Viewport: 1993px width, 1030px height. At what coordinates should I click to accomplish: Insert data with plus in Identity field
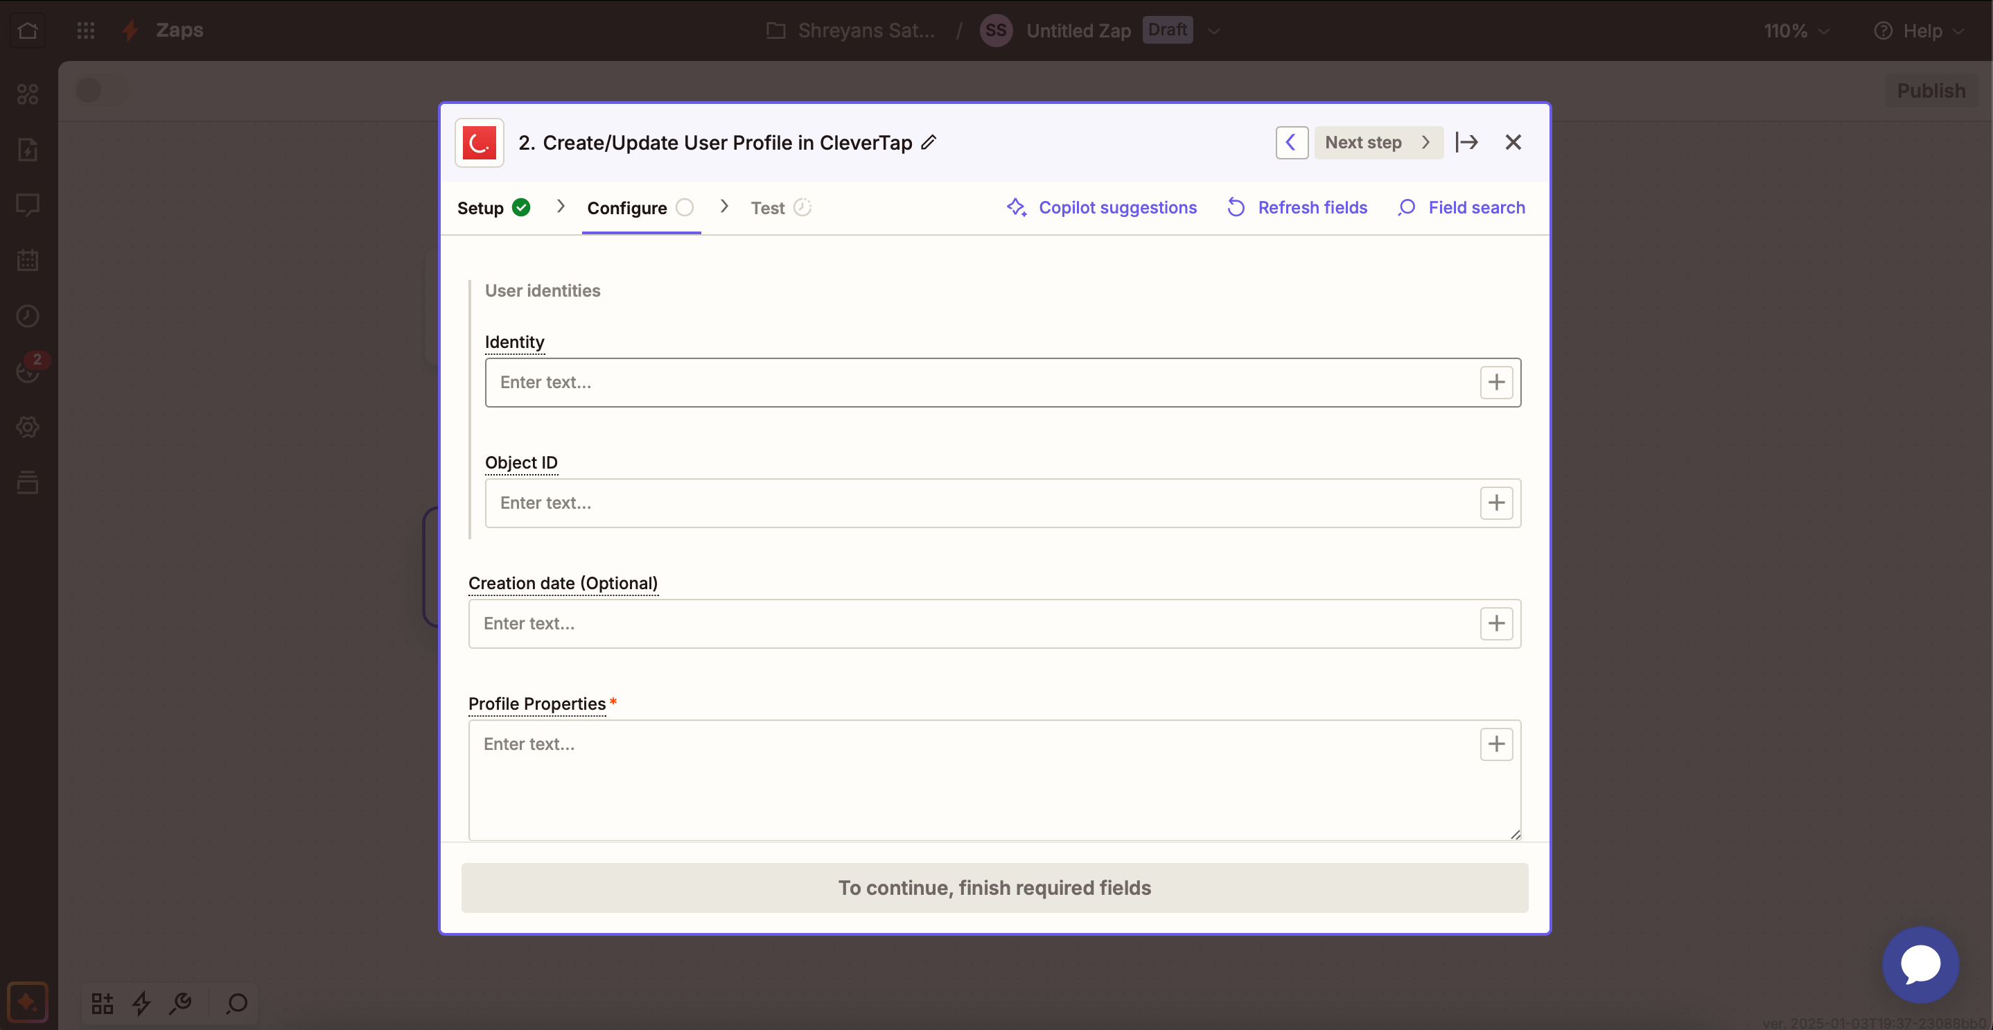click(x=1496, y=383)
